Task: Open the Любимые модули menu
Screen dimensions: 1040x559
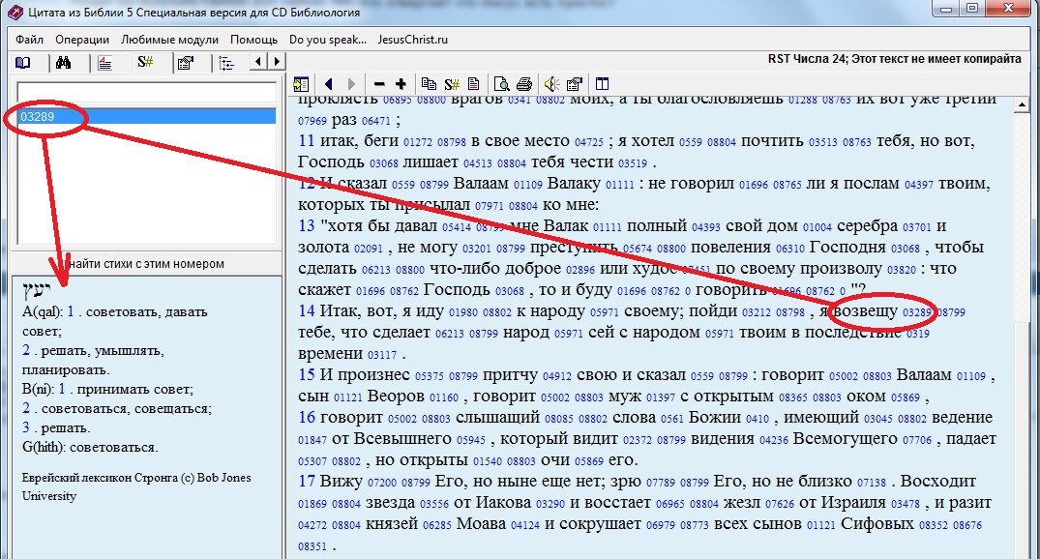Action: (169, 40)
